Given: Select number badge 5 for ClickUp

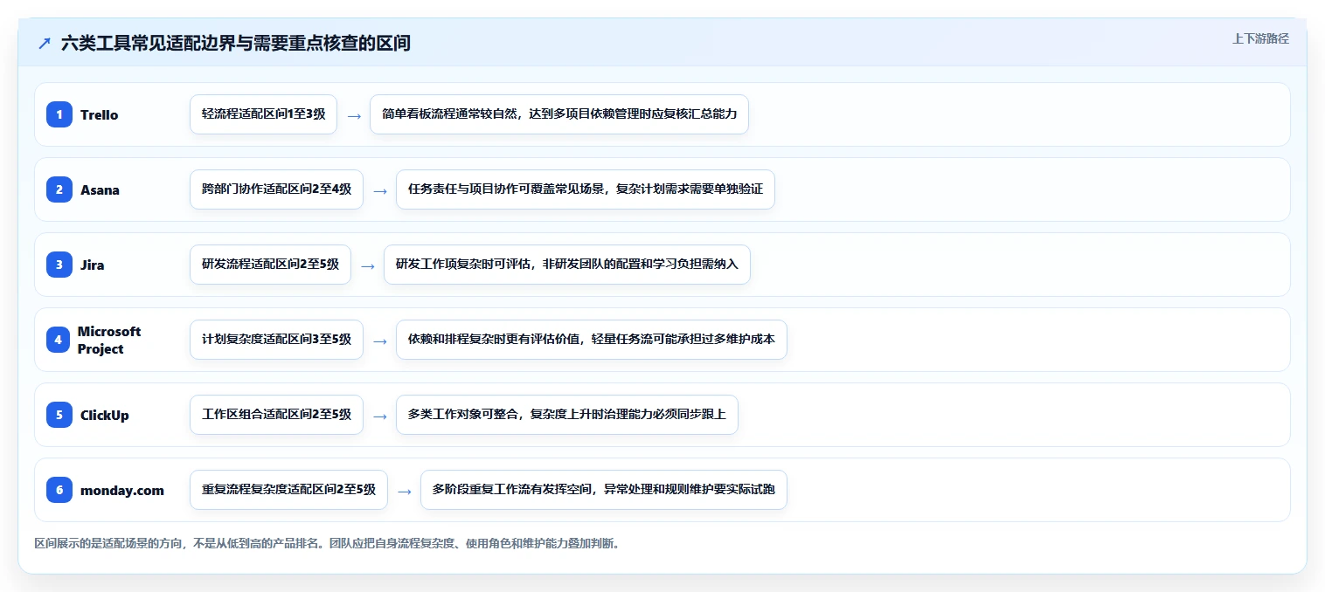Looking at the screenshot, I should 59,415.
